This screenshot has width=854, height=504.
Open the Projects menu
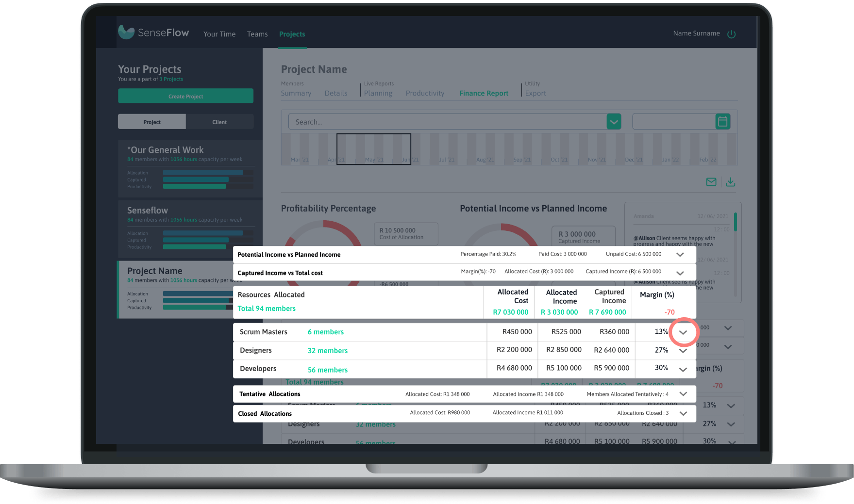point(292,34)
